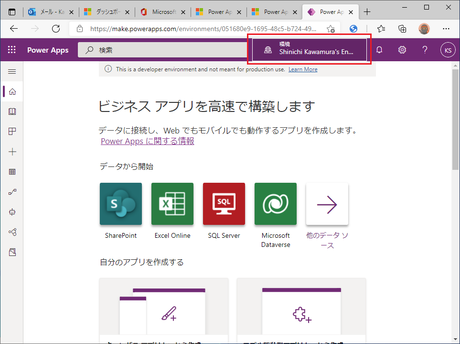Viewport: 460px width, 344px height.
Task: Click the Create plus icon in sidebar
Action: point(12,152)
